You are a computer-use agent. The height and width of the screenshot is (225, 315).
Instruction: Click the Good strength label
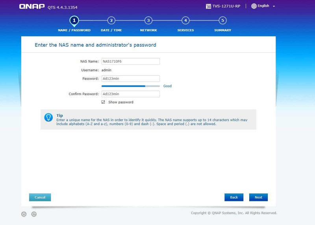pos(167,86)
